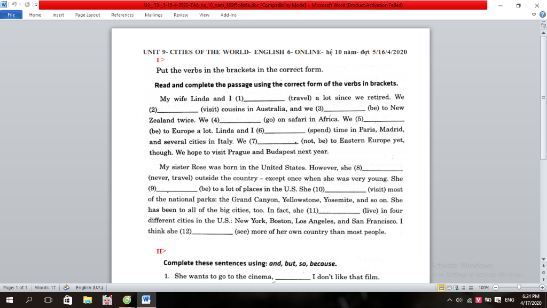This screenshot has width=547, height=308.
Task: Open Task View on the taskbar
Action: click(48, 300)
